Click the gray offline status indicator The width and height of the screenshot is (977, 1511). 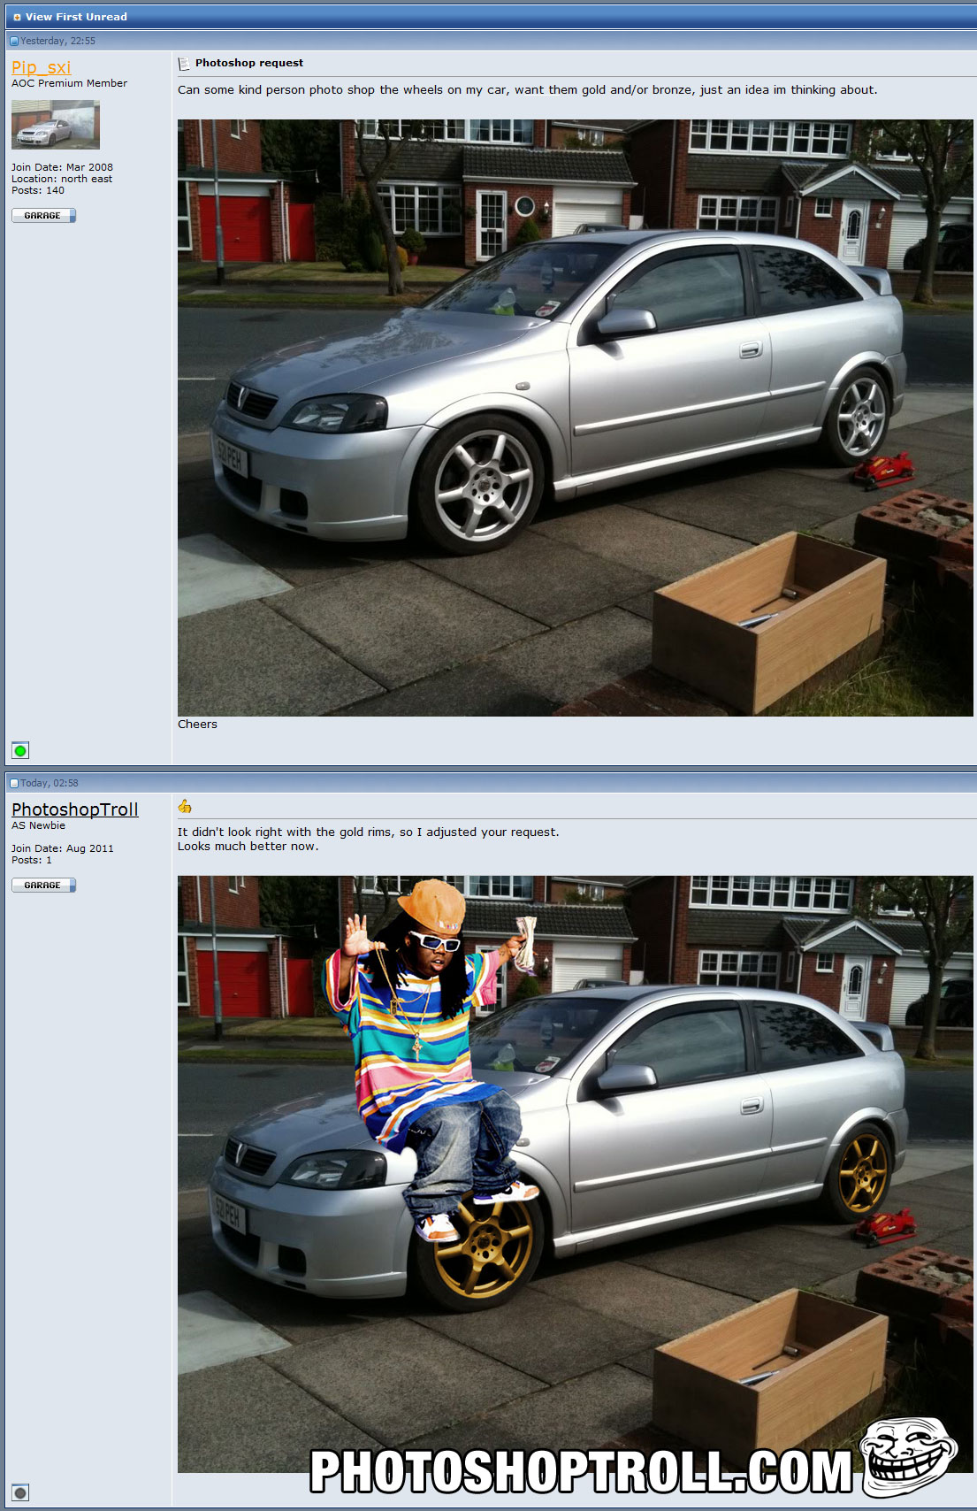(x=20, y=1492)
